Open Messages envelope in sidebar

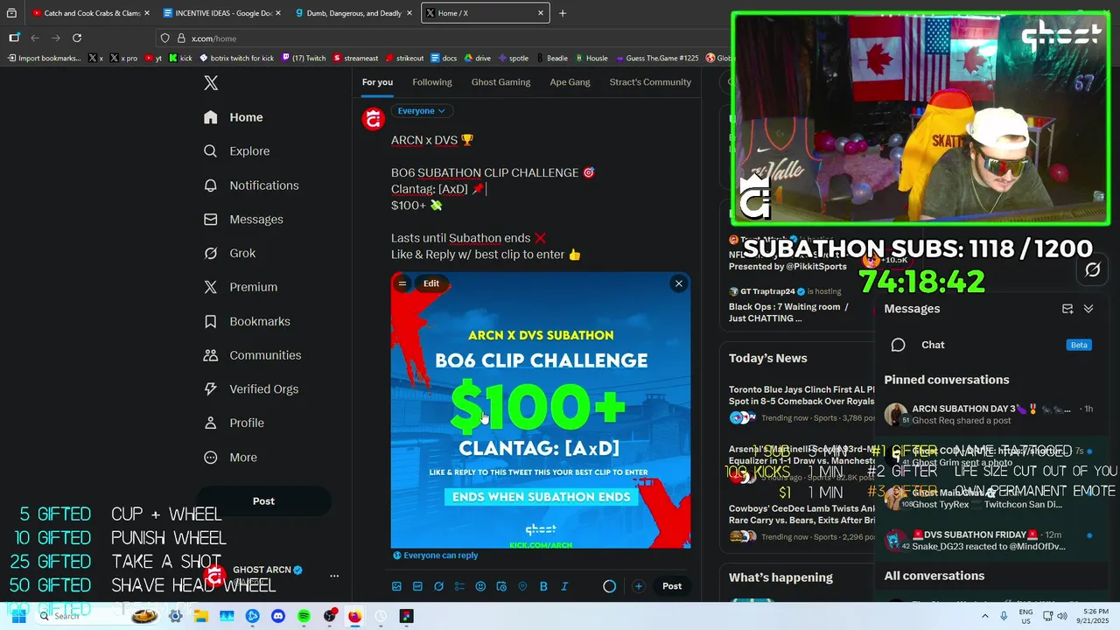click(x=243, y=220)
